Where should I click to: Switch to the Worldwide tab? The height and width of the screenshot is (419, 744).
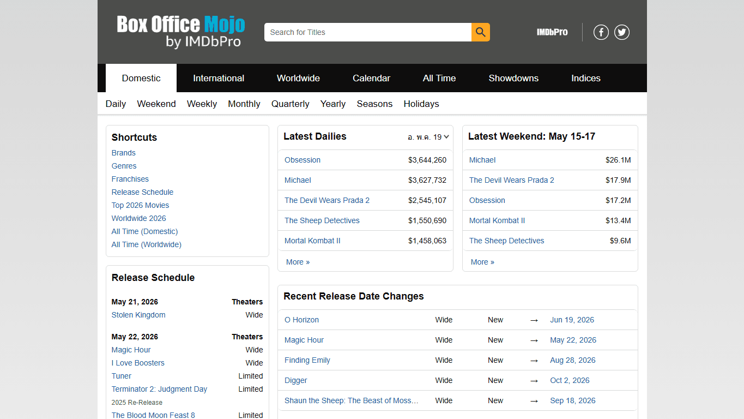click(x=298, y=78)
